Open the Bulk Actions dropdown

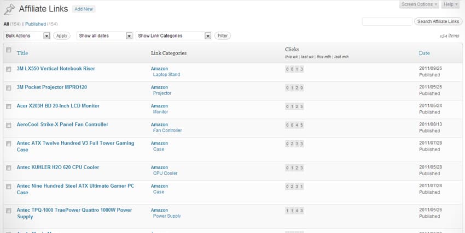pyautogui.click(x=27, y=36)
